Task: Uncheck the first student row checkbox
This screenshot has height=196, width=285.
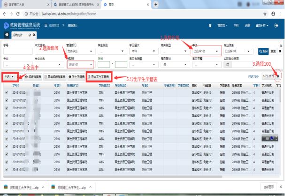Action: tap(7, 92)
